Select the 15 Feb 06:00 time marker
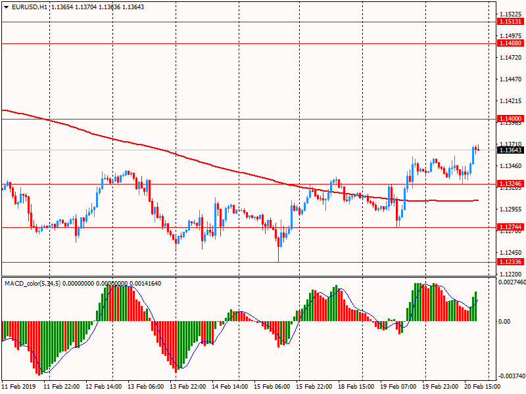This screenshot has width=526, height=394. [273, 387]
